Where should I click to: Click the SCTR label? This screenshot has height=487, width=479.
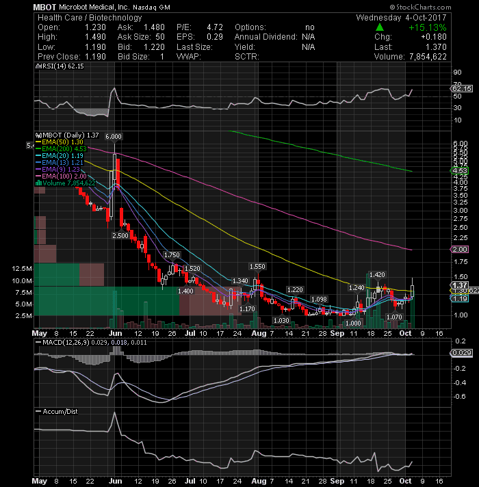click(247, 57)
